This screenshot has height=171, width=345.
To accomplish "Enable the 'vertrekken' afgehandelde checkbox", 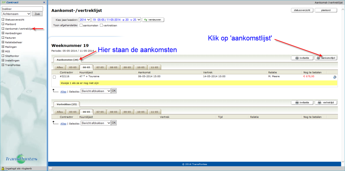I will 101,26.
